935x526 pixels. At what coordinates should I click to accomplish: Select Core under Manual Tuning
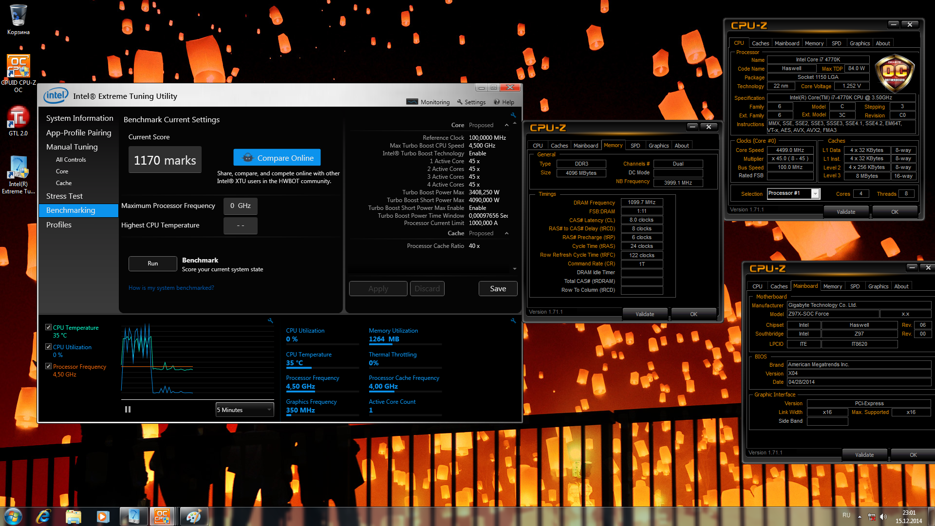[x=62, y=171]
